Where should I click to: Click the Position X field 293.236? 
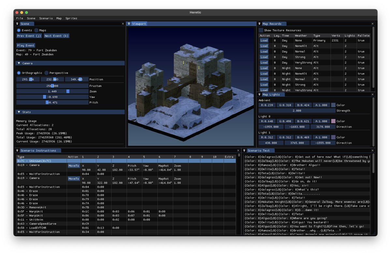28,79
